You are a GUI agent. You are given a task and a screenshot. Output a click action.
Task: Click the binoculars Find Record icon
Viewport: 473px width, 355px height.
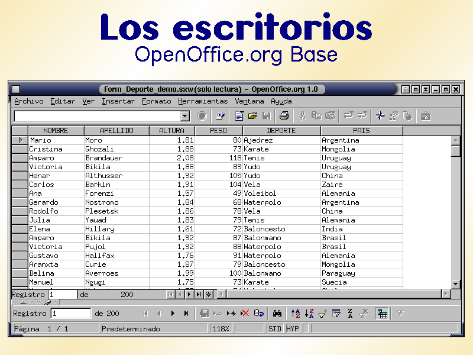277,314
